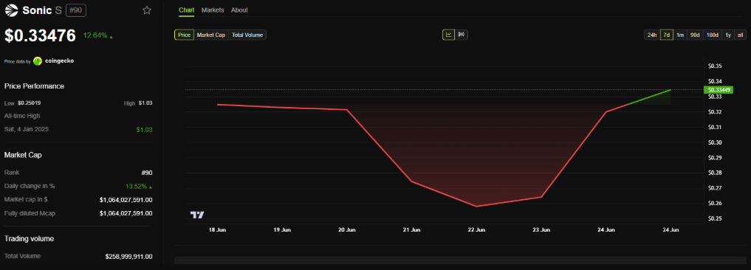Click the $0.30 price axis label
The width and height of the screenshot is (751, 270).
(x=715, y=142)
